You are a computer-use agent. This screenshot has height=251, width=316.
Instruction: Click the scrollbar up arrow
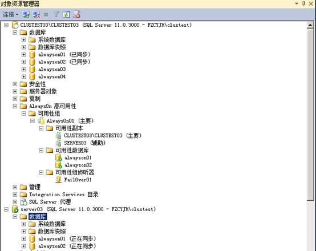click(310, 25)
